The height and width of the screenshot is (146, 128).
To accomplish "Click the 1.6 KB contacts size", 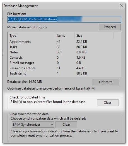I will point(81,58).
